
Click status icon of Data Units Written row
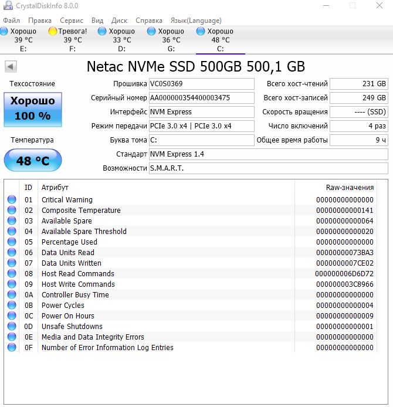pyautogui.click(x=12, y=263)
